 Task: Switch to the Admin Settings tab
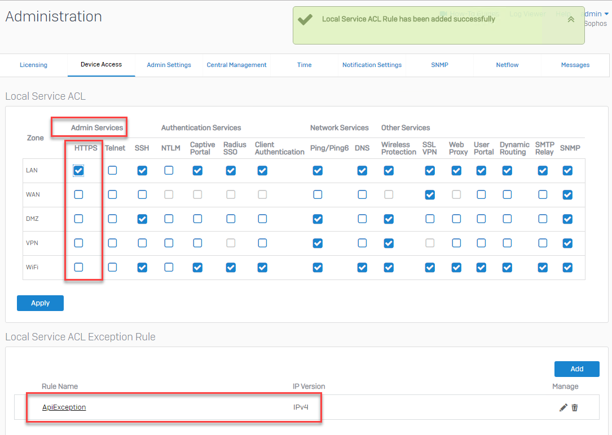(169, 65)
